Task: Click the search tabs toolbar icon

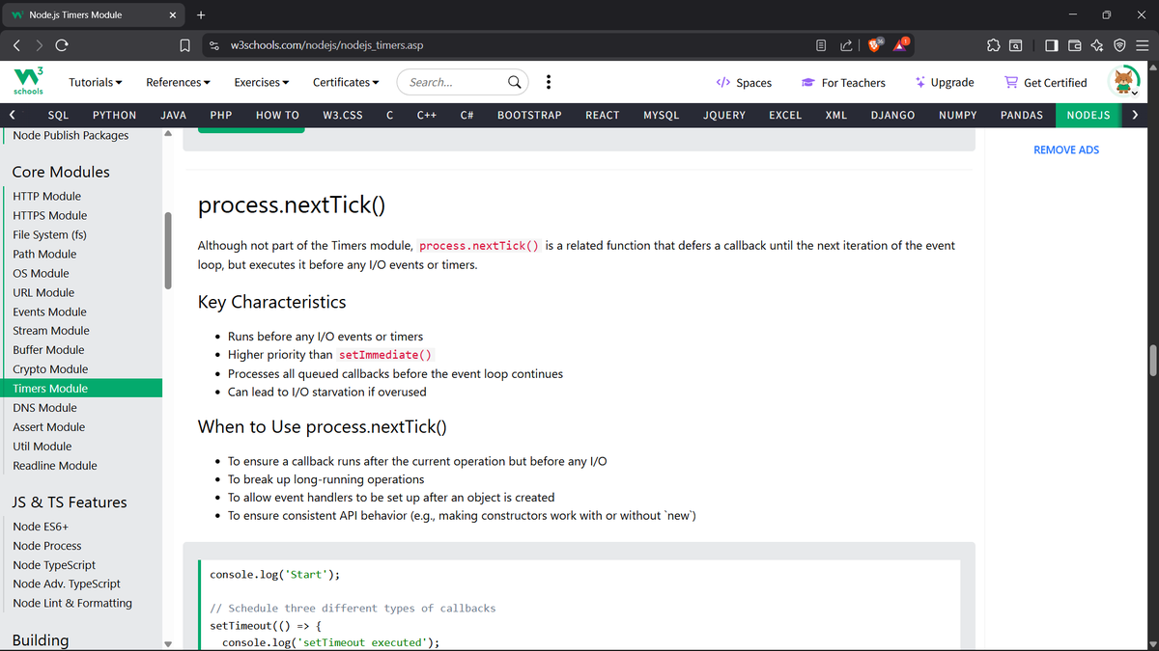Action: [x=1016, y=45]
